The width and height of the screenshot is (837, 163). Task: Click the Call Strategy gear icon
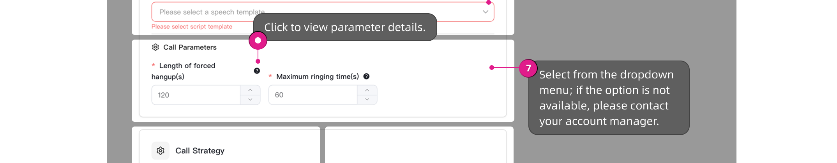(161, 151)
